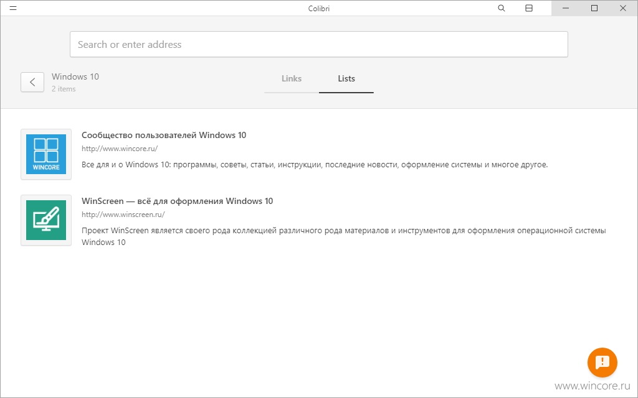638x398 pixels.
Task: Open the WINCORE site thumbnail
Action: click(46, 154)
